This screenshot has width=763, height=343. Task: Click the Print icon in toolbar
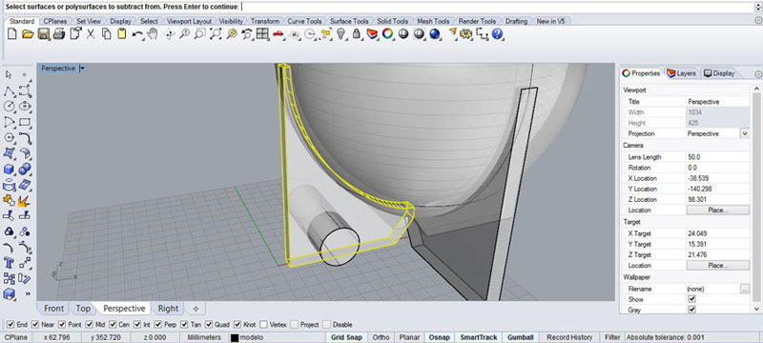pos(59,34)
